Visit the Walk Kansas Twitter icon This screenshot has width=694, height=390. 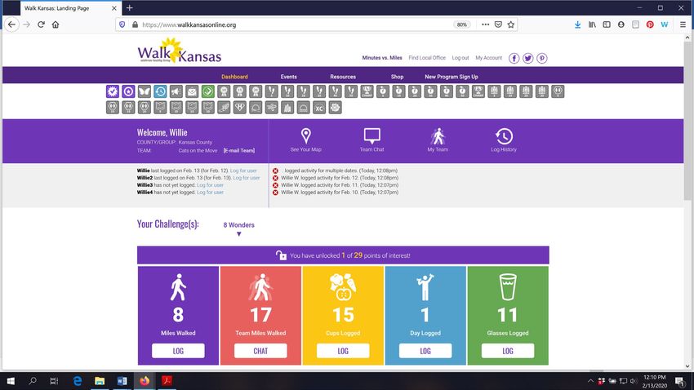[527, 59]
